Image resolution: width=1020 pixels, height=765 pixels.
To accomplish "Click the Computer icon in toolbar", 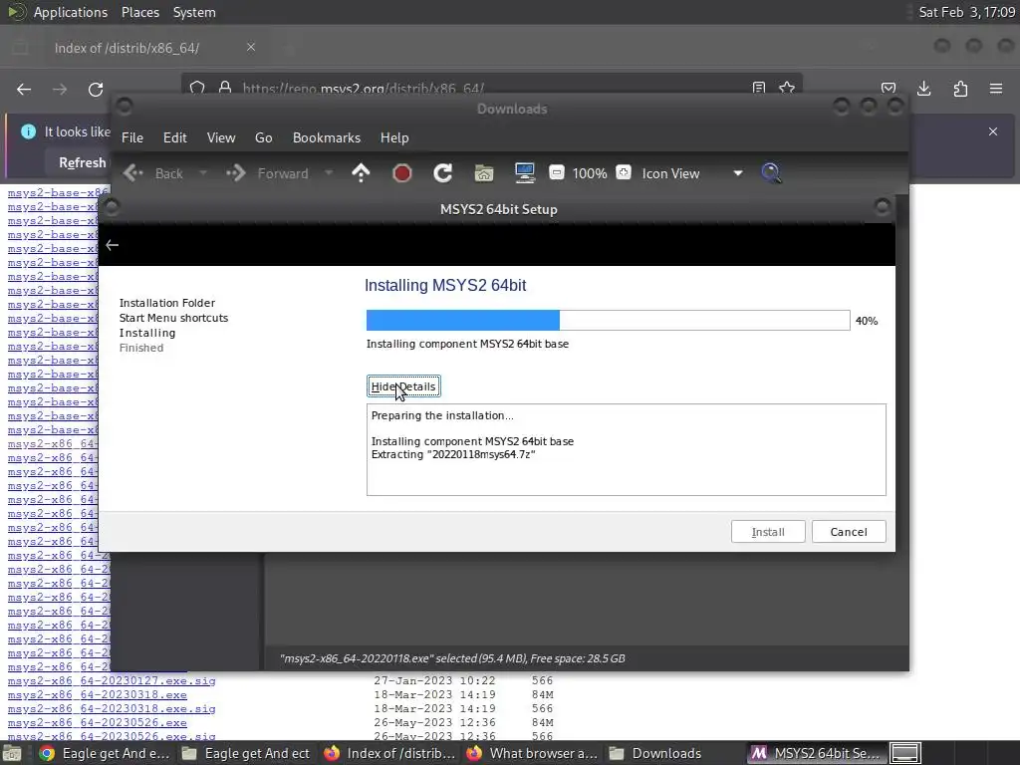I will tap(524, 173).
